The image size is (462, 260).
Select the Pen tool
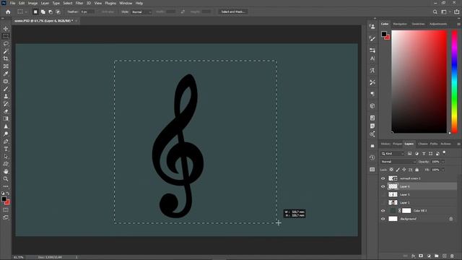click(x=6, y=142)
